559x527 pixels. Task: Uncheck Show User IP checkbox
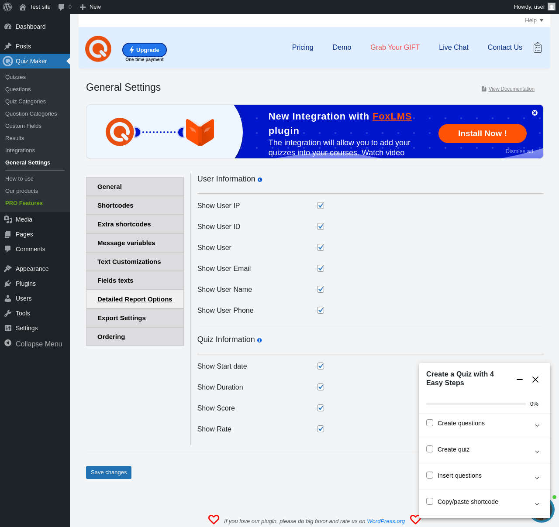[321, 205]
